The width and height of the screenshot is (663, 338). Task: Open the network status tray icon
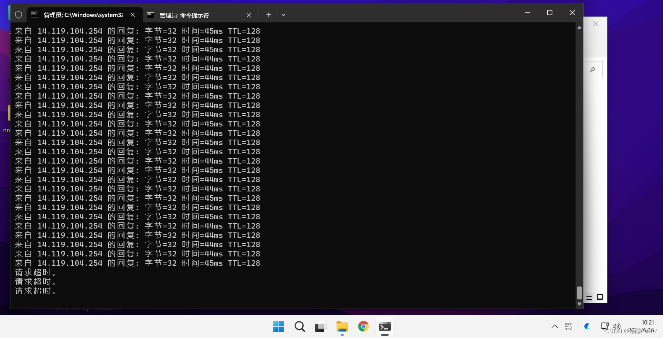pyautogui.click(x=605, y=326)
